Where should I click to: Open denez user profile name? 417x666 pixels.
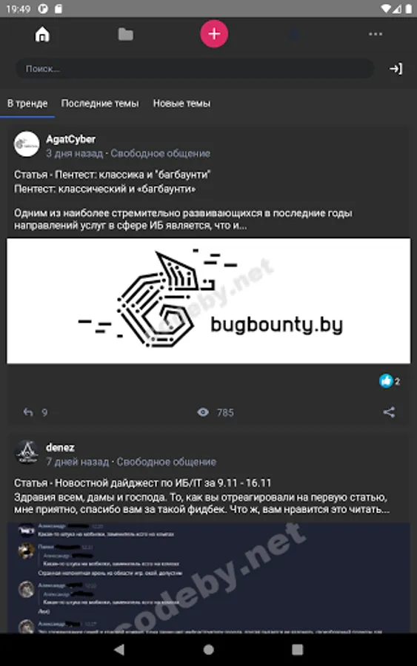(x=60, y=447)
